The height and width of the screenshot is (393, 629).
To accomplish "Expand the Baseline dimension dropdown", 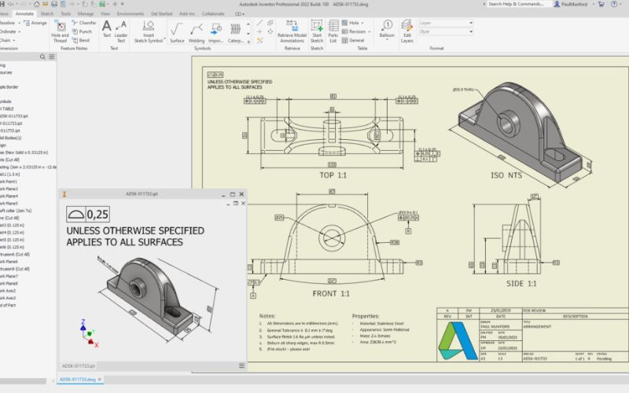I will tap(19, 23).
